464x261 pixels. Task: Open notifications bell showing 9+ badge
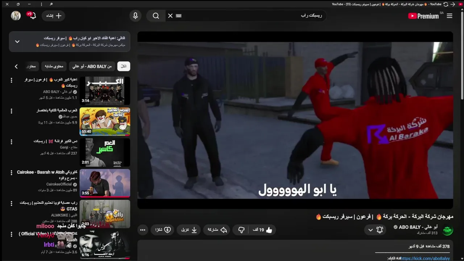tap(32, 16)
